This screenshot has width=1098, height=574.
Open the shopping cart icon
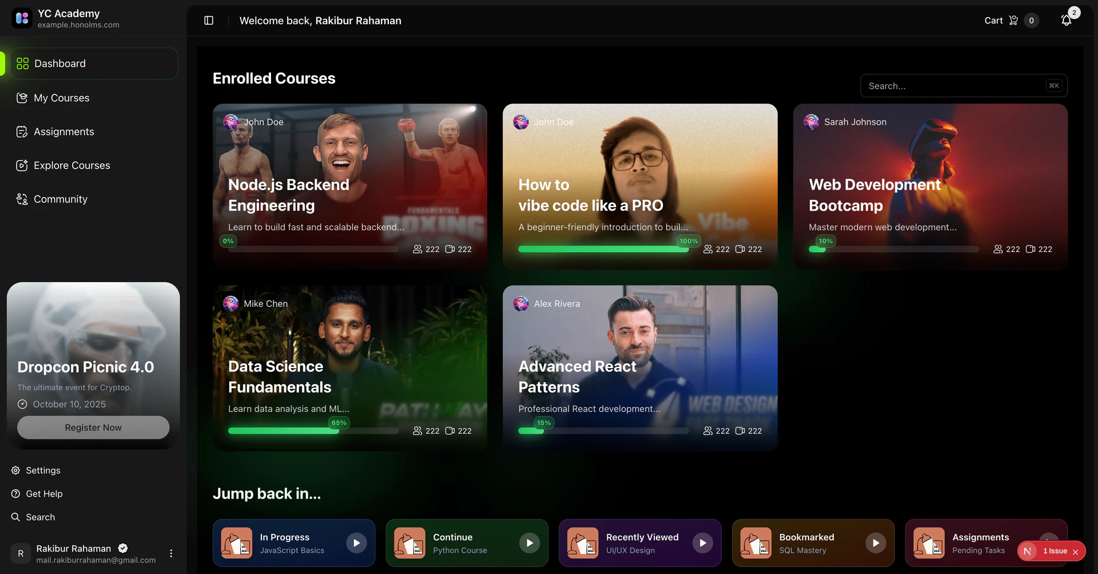pyautogui.click(x=1013, y=21)
